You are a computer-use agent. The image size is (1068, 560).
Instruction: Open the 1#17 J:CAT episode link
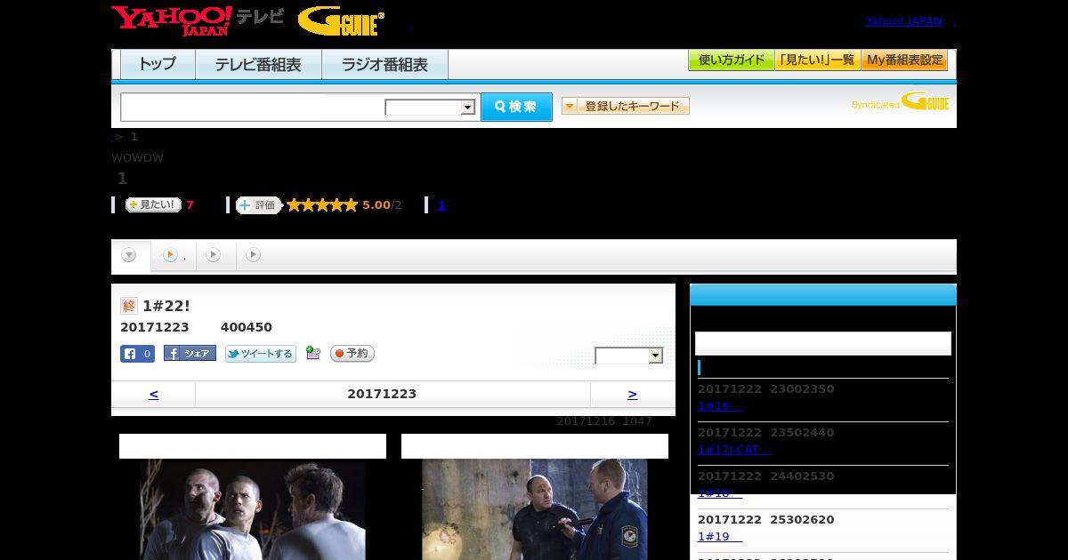click(x=734, y=449)
